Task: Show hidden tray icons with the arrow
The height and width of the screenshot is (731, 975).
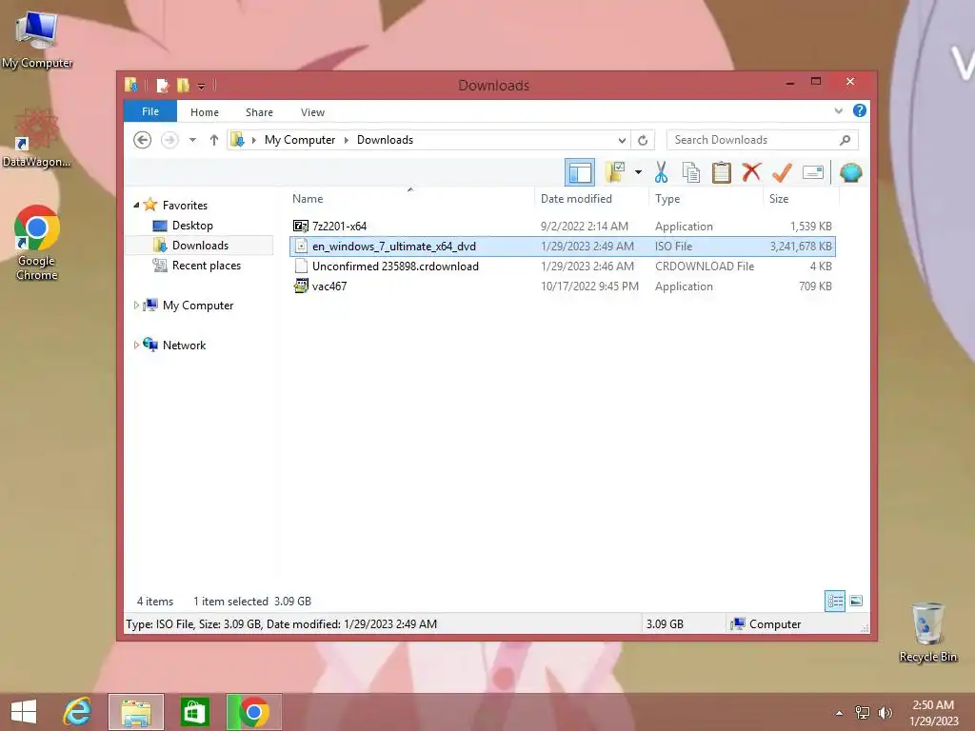Action: [x=840, y=713]
